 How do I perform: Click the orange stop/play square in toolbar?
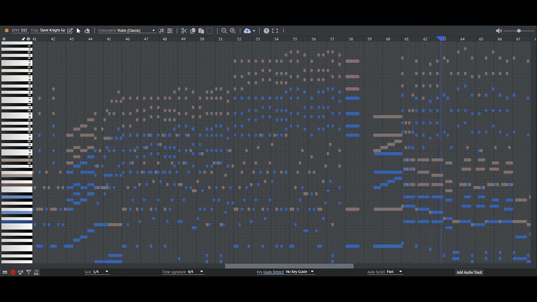point(7,31)
